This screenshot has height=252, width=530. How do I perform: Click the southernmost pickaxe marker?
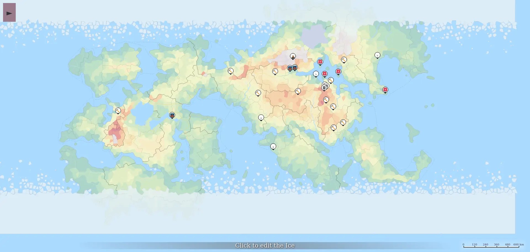[x=333, y=127]
